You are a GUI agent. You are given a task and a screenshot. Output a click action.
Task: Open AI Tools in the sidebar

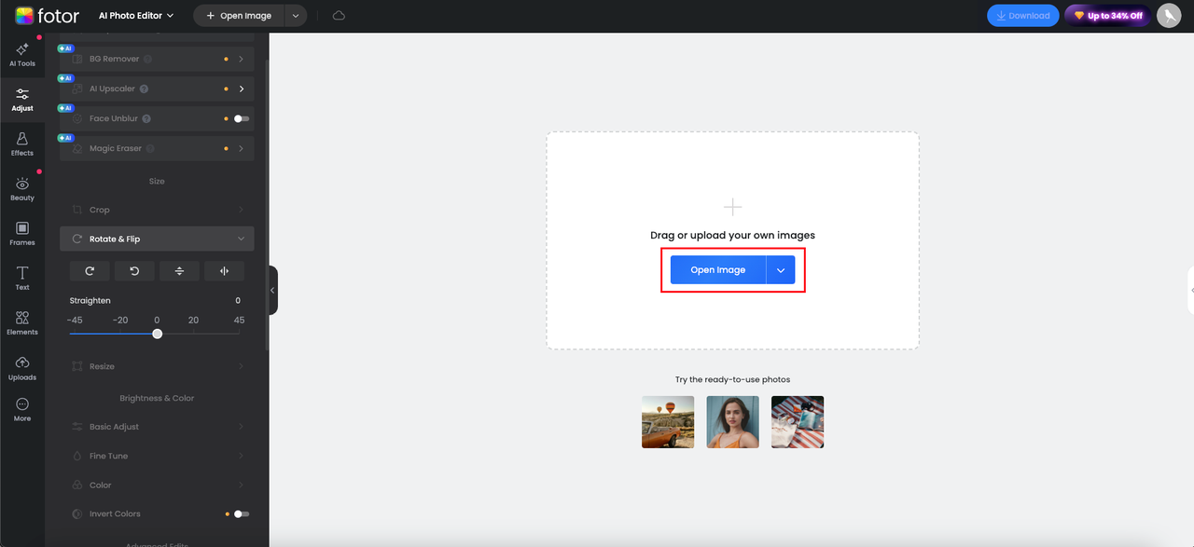click(x=22, y=54)
